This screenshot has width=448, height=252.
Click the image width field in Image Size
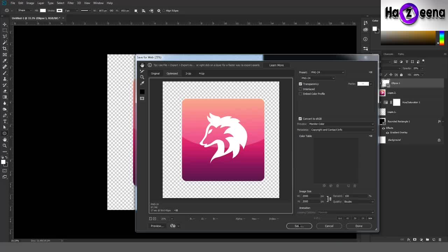[x=310, y=196]
